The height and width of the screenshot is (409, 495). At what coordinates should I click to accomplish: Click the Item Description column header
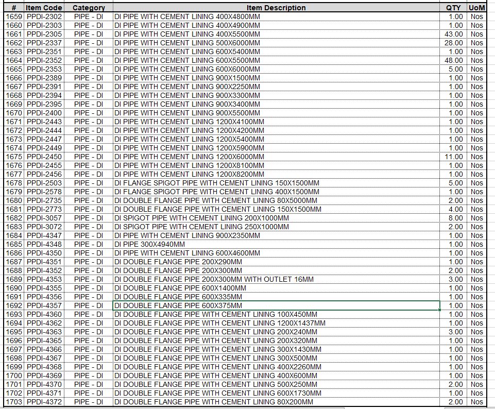click(276, 8)
